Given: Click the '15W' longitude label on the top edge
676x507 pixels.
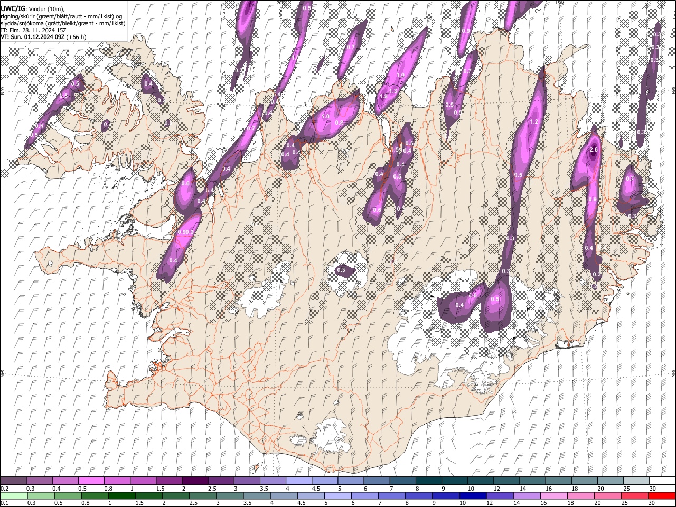Looking at the screenshot, I should tap(559, 3).
